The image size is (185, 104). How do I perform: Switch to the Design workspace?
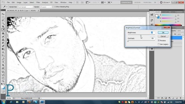[137, 2]
